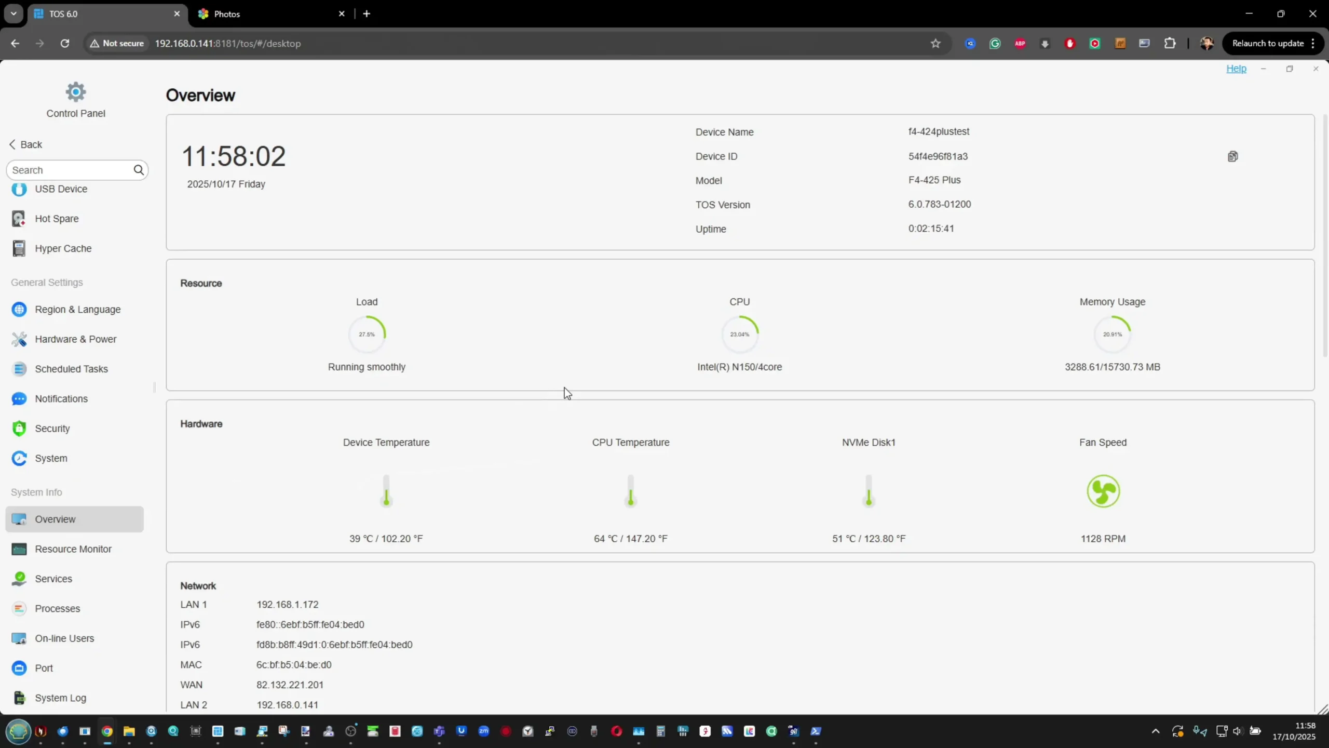Click the Relaunch to update button
This screenshot has width=1329, height=748.
pos(1267,44)
